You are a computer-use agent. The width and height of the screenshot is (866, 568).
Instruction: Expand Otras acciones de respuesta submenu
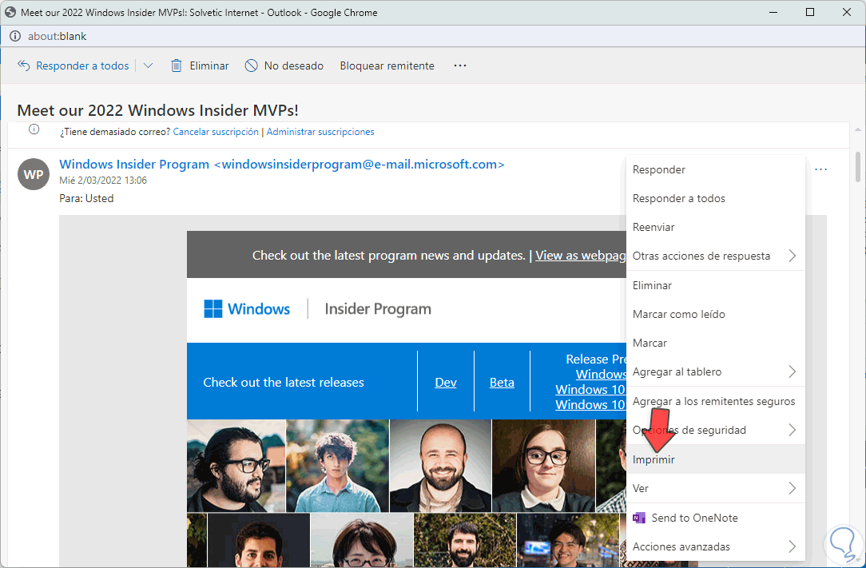pyautogui.click(x=792, y=256)
